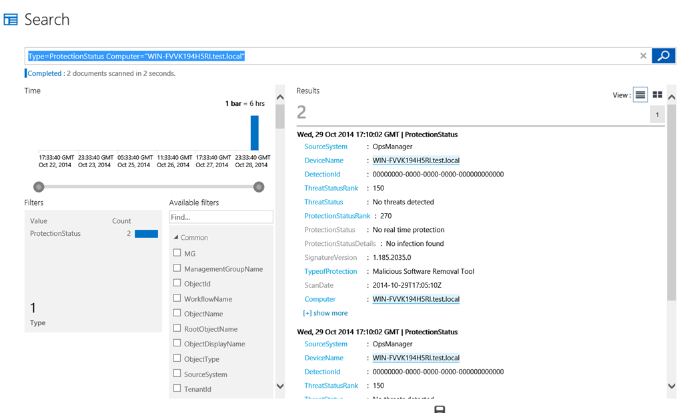The image size is (683, 413).
Task: Click the magnifier search button
Action: 663,56
